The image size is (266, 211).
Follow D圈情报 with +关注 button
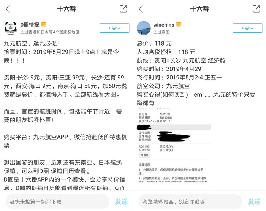point(114,28)
